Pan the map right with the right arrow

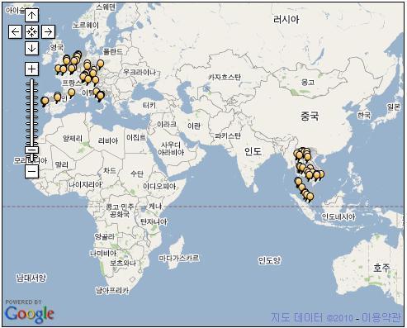pos(48,32)
